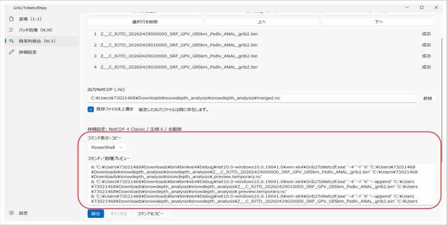
Task: Click the 時系列結合 (N:1) arrows icon
Action: (11, 41)
